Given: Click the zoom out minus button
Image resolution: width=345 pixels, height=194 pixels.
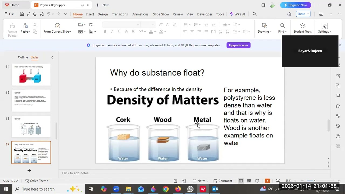Looking at the screenshot, I should pyautogui.click(x=302, y=181).
